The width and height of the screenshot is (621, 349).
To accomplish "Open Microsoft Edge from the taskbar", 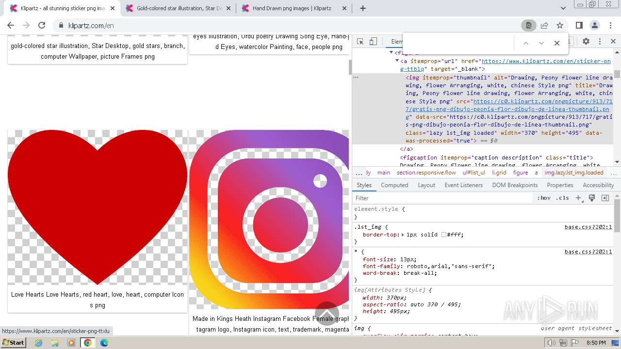I will point(104,343).
